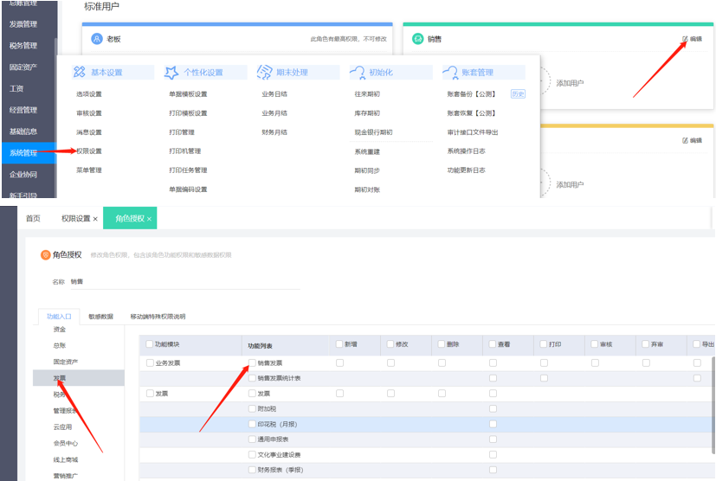Close the 权限设置 tab
The width and height of the screenshot is (716, 481).
tap(95, 219)
